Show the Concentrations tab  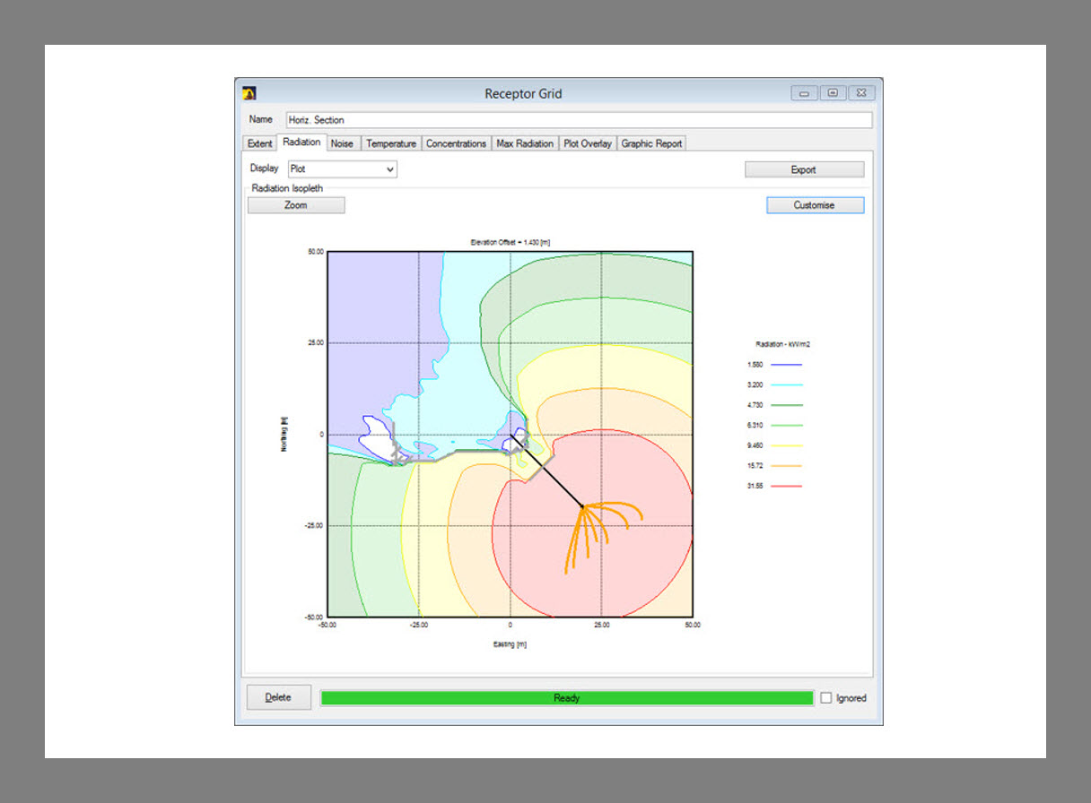click(456, 143)
